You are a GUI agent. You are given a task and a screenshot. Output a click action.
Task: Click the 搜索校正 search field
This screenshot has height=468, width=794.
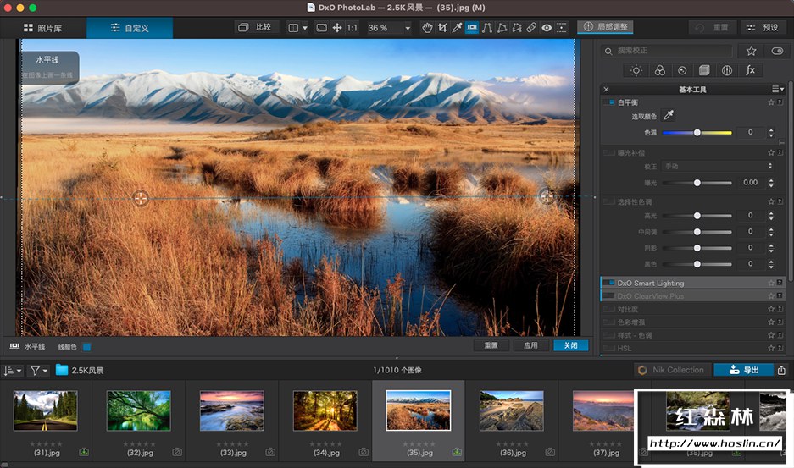[x=667, y=51]
